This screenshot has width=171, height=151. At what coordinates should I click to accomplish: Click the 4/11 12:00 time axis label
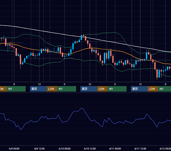pos(140,148)
